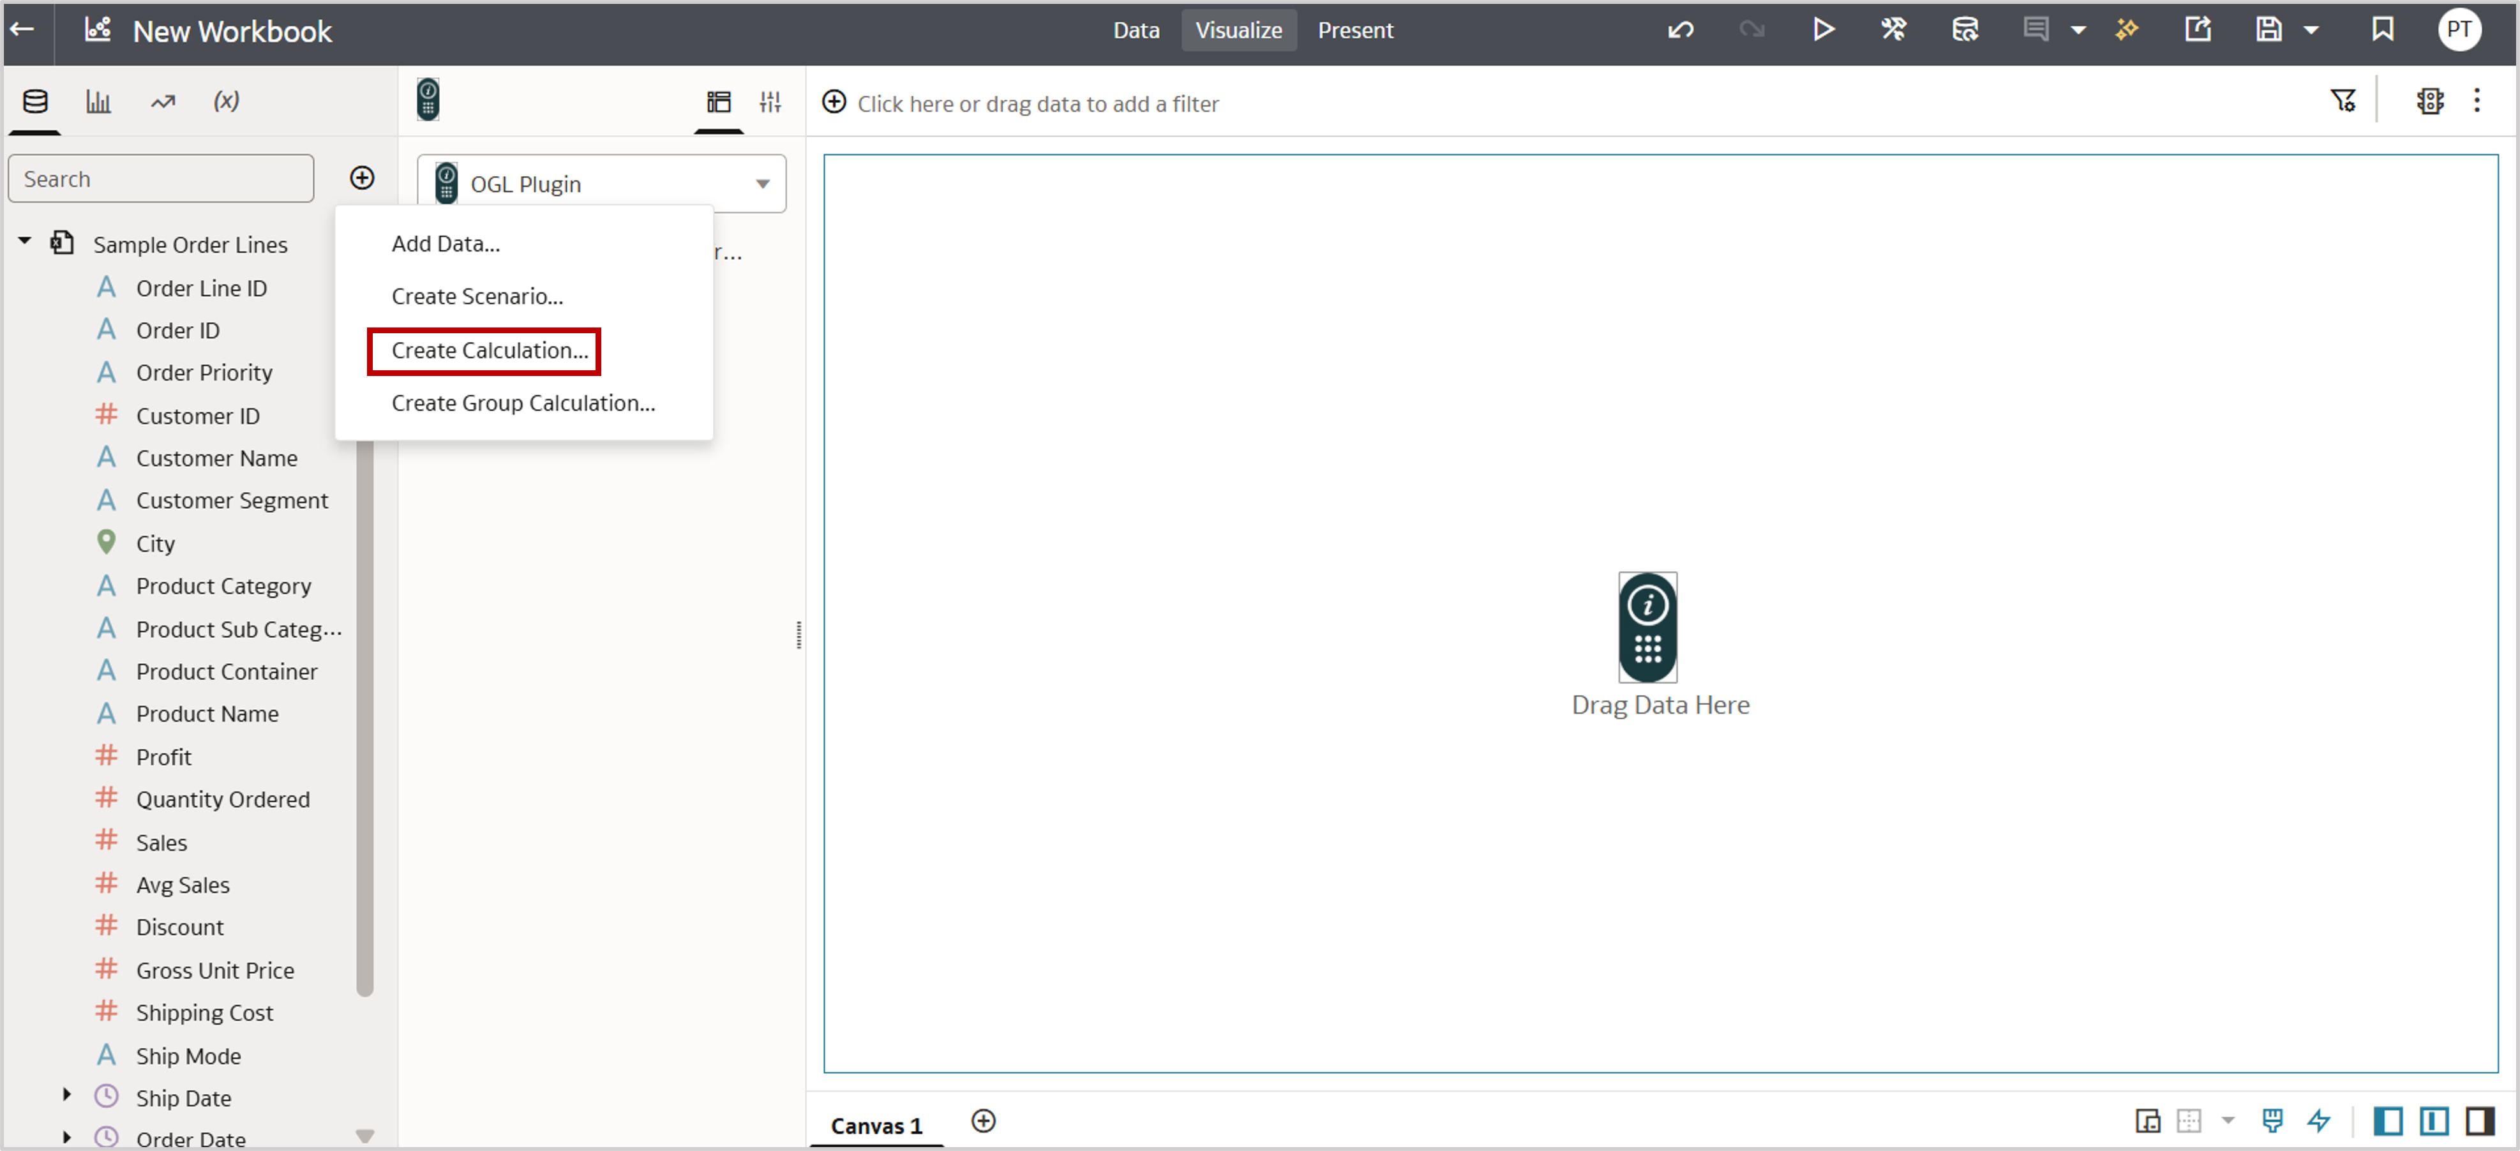This screenshot has height=1151, width=2520.
Task: Click the data Search input field
Action: click(x=160, y=179)
